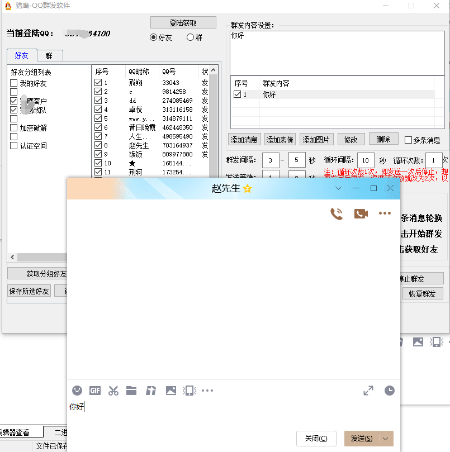The height and width of the screenshot is (452, 450).
Task: Click the 关闭(C) button
Action: click(316, 439)
